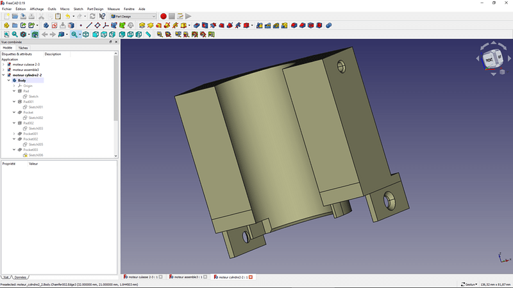Collapse the moteur cylindre2-2 document
513x288 pixels.
[4, 75]
